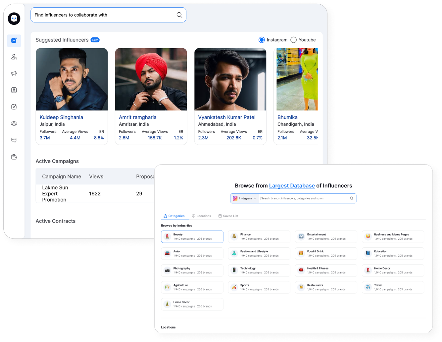
Task: Open the chat messages icon
Action: [14, 140]
